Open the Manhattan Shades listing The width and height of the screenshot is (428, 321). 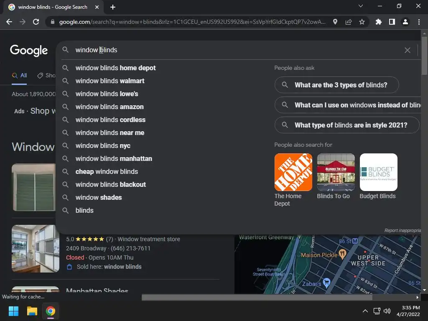(x=97, y=290)
